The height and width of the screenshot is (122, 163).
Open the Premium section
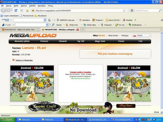[44, 41]
